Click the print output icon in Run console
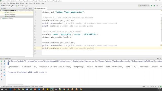Image resolution: width=162 pixels, height=91 pixels. pyautogui.click(x=4, y=73)
